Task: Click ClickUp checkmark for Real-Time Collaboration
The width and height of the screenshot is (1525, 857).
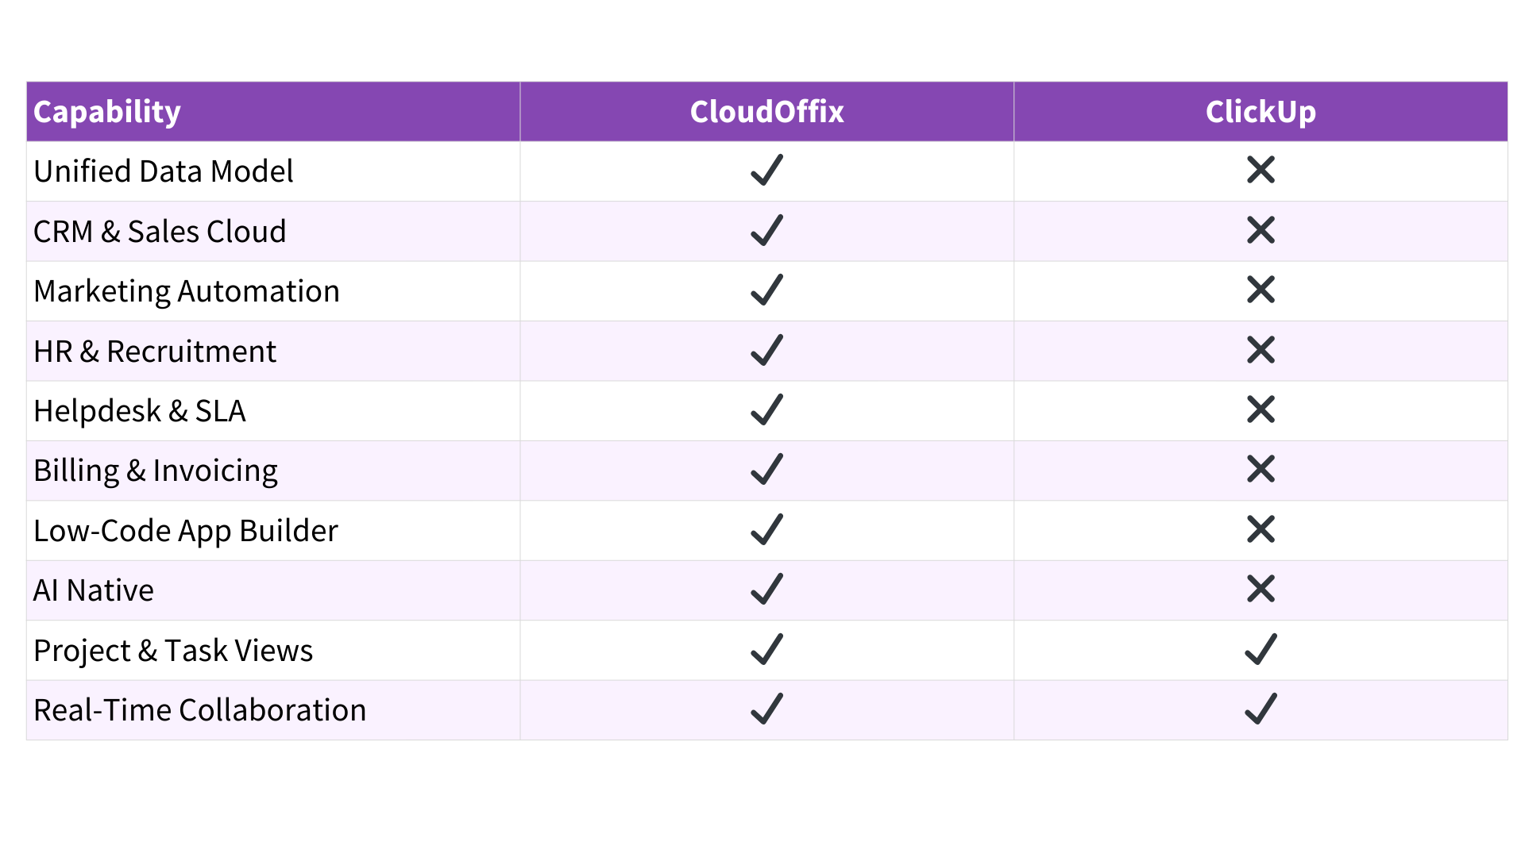Action: click(1261, 709)
